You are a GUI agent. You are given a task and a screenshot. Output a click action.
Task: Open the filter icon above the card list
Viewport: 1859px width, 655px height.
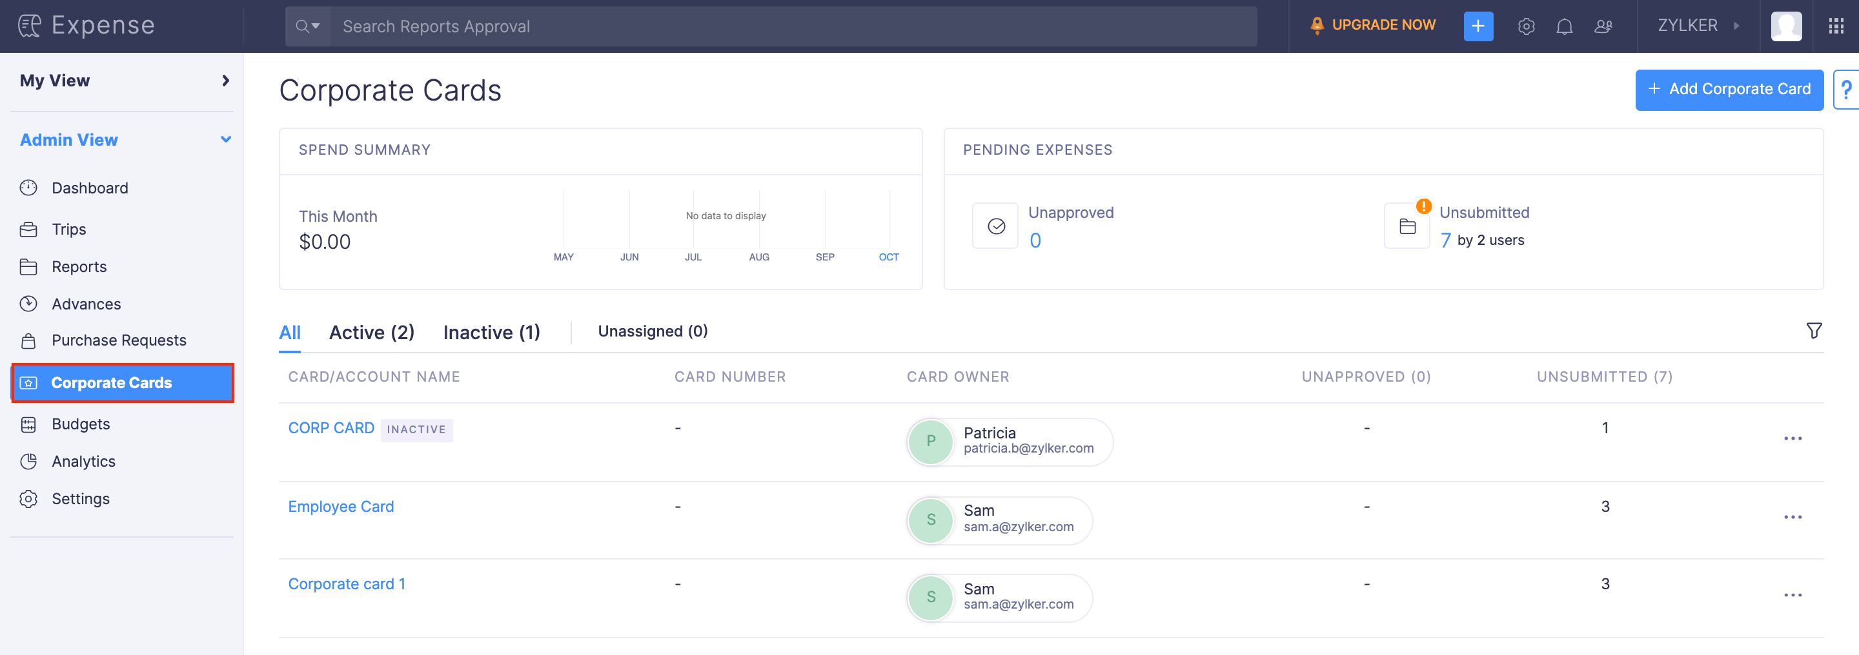1814,331
